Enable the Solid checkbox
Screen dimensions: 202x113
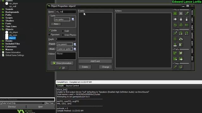pyautogui.click(x=63, y=31)
